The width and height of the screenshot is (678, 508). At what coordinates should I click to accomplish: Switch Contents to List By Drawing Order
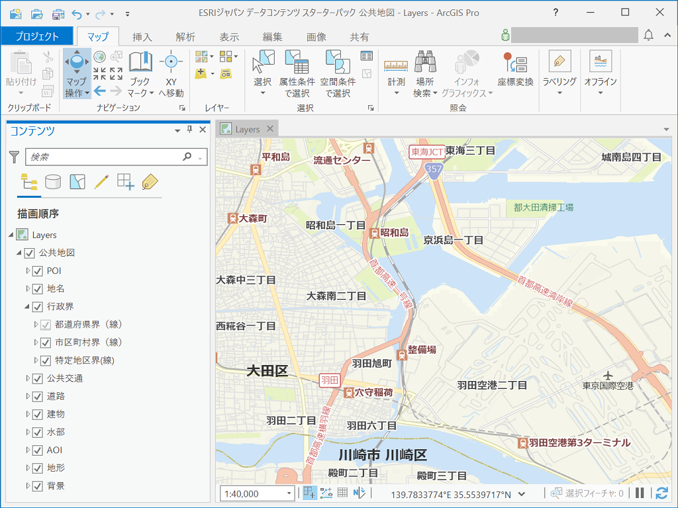(x=29, y=183)
